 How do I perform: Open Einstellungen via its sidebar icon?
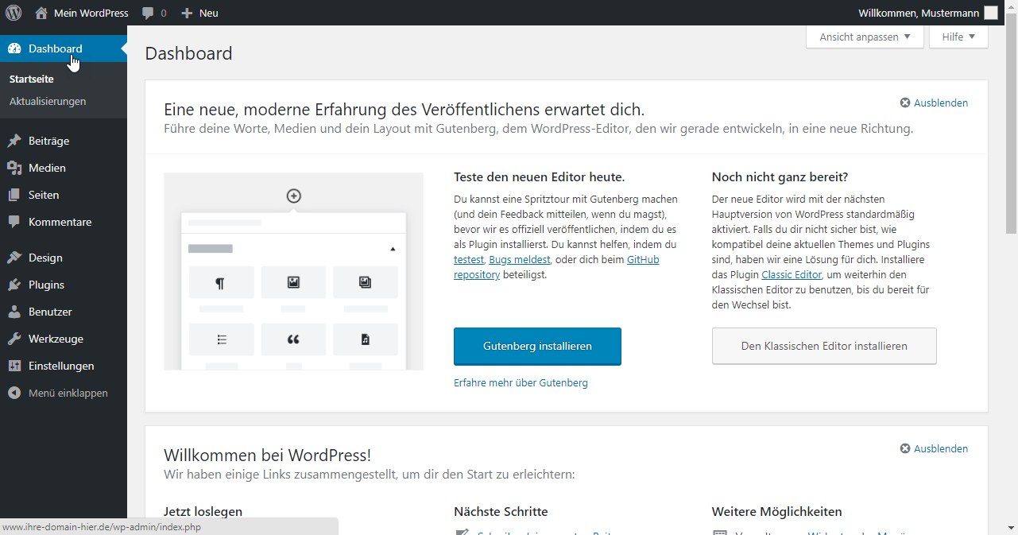(14, 366)
